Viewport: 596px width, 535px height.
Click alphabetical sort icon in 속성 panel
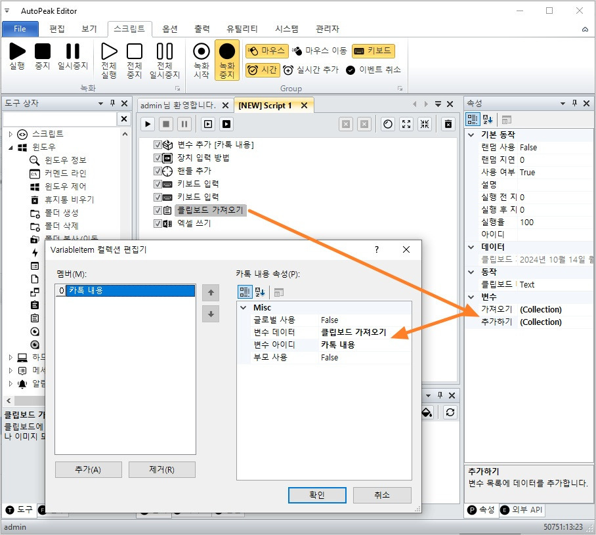pos(488,119)
